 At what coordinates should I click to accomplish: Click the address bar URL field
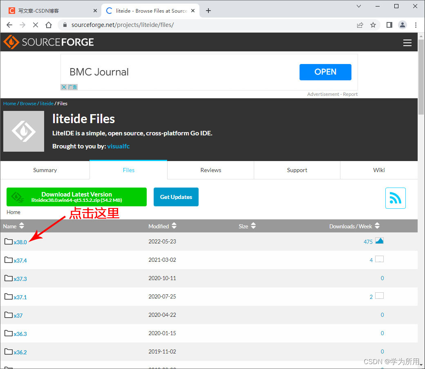[x=209, y=25]
